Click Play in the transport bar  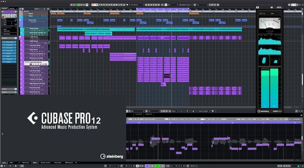tap(157, 166)
